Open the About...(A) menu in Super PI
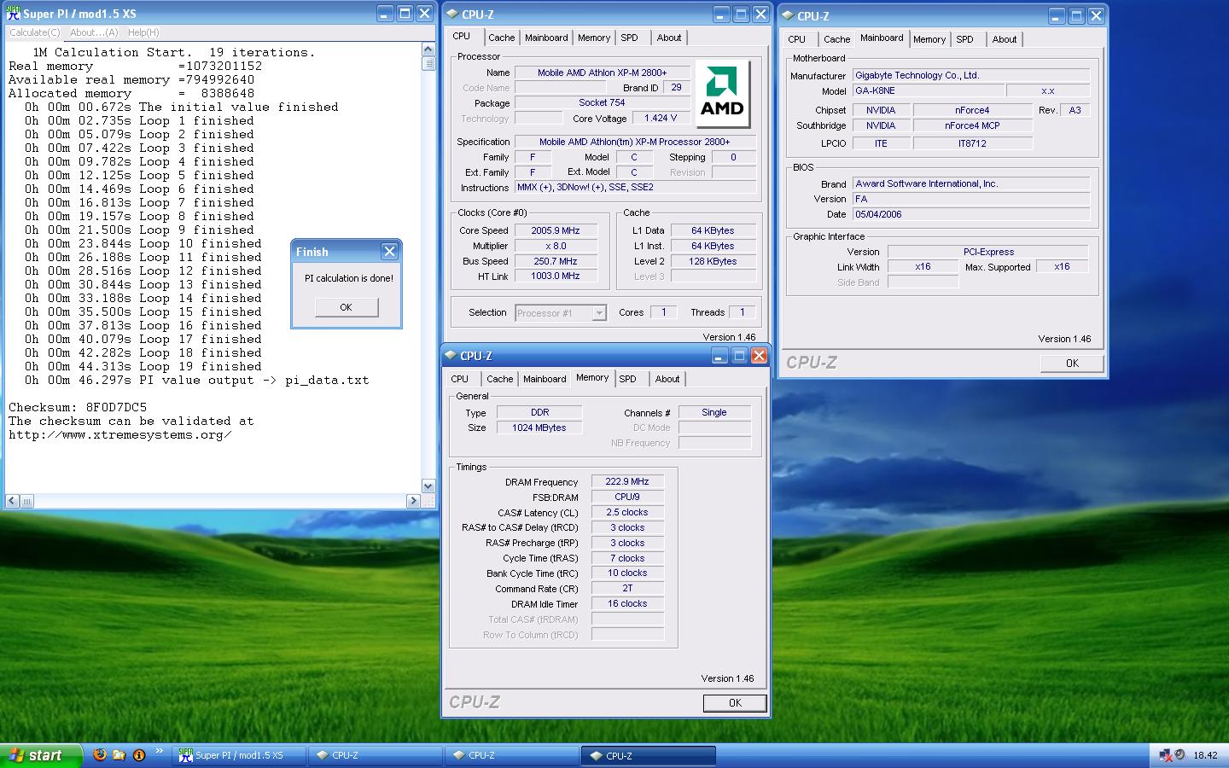The image size is (1229, 768). tap(94, 32)
